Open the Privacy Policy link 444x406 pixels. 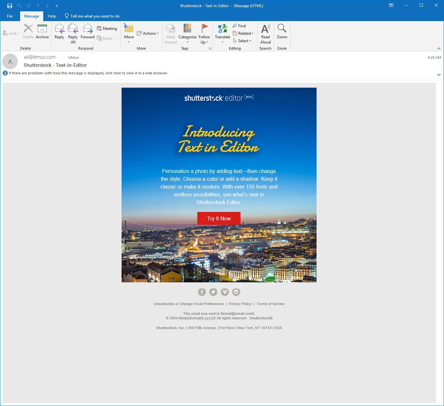(x=240, y=304)
